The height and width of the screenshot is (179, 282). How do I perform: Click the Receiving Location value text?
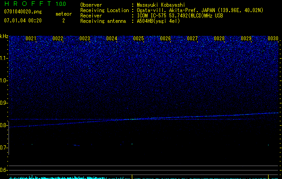click(200, 10)
